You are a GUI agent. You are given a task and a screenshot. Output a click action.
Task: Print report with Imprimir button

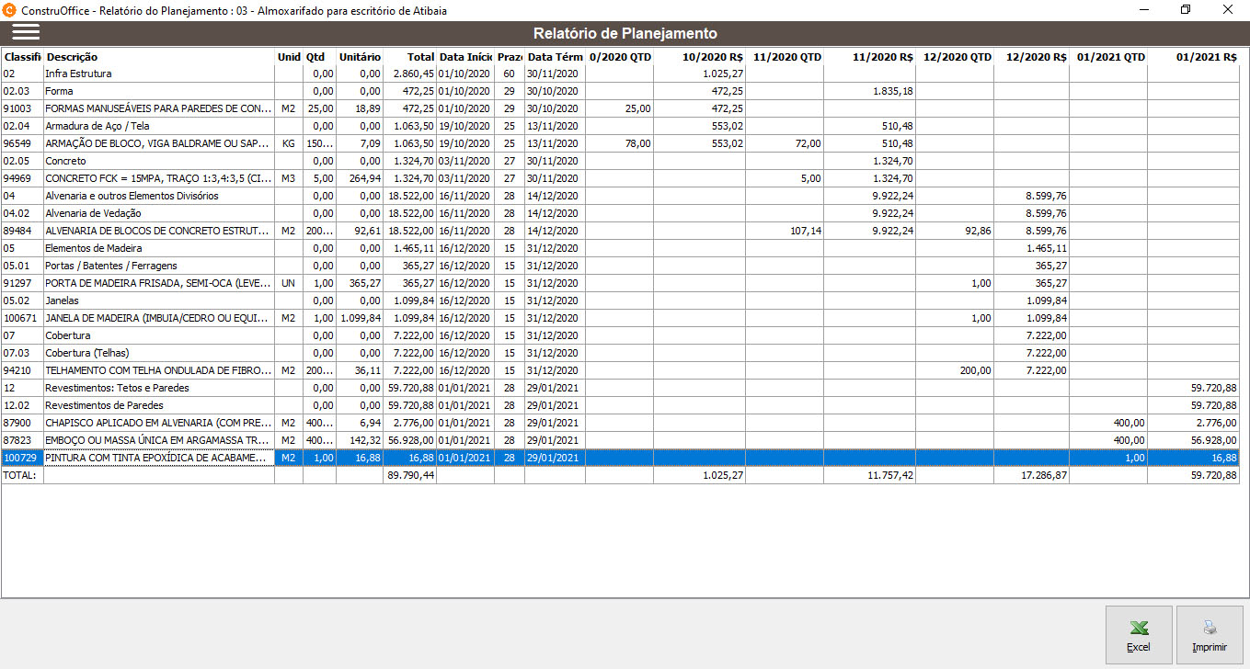pos(1210,635)
